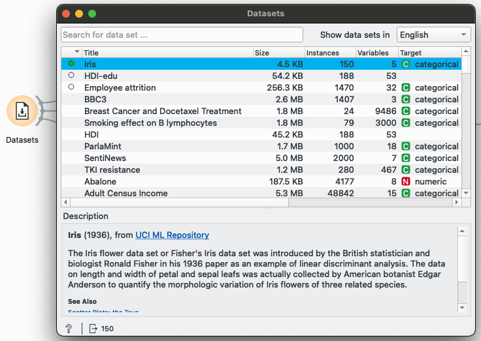
Task: Select the Breast Cancer and Docetaxel Treatment row
Action: tap(163, 111)
